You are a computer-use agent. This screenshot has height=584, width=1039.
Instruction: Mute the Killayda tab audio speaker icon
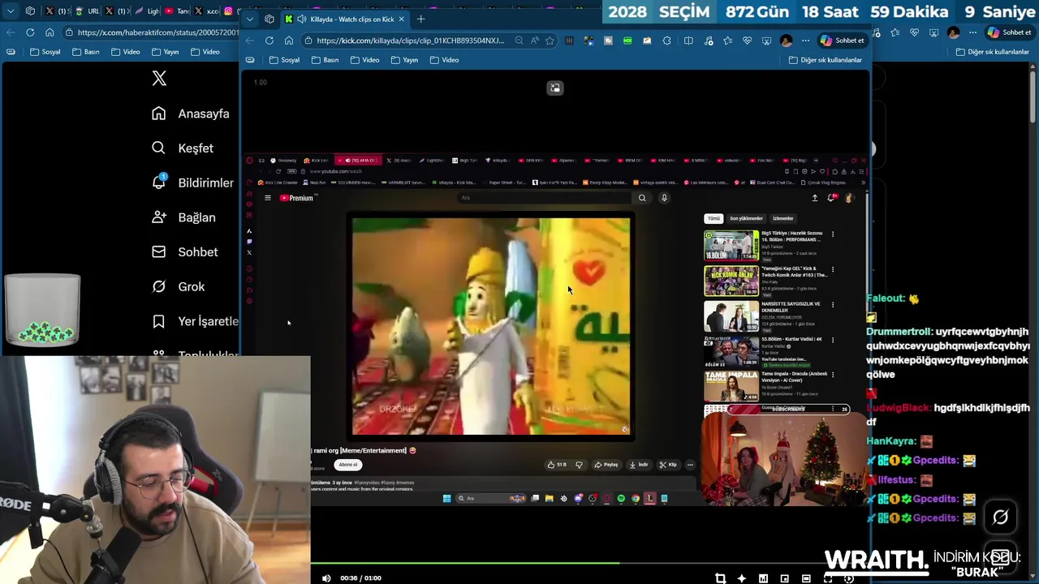click(x=302, y=19)
